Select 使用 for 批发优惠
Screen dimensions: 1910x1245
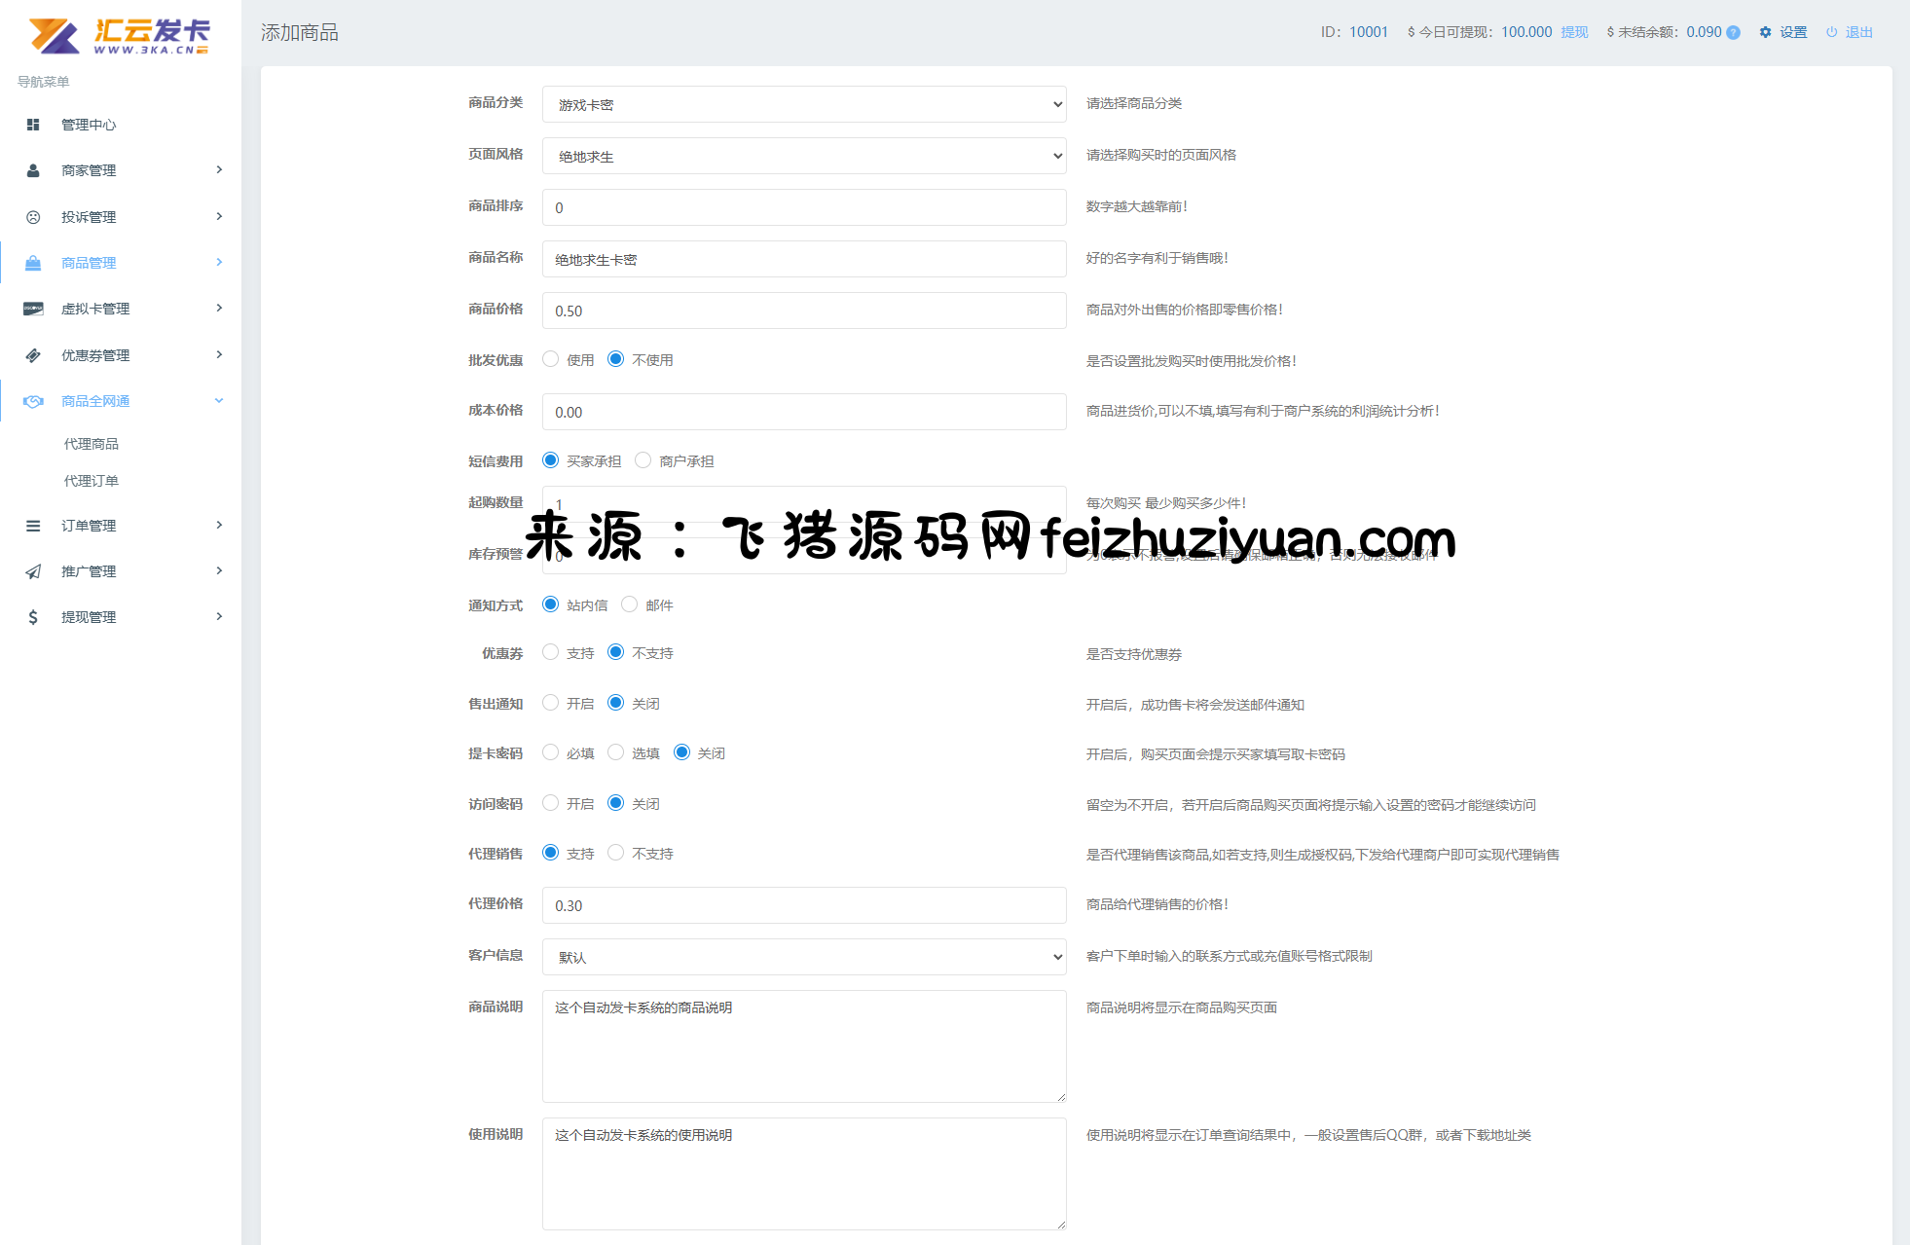tap(551, 359)
